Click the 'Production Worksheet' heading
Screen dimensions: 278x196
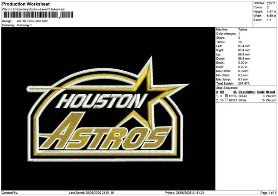[26, 4]
